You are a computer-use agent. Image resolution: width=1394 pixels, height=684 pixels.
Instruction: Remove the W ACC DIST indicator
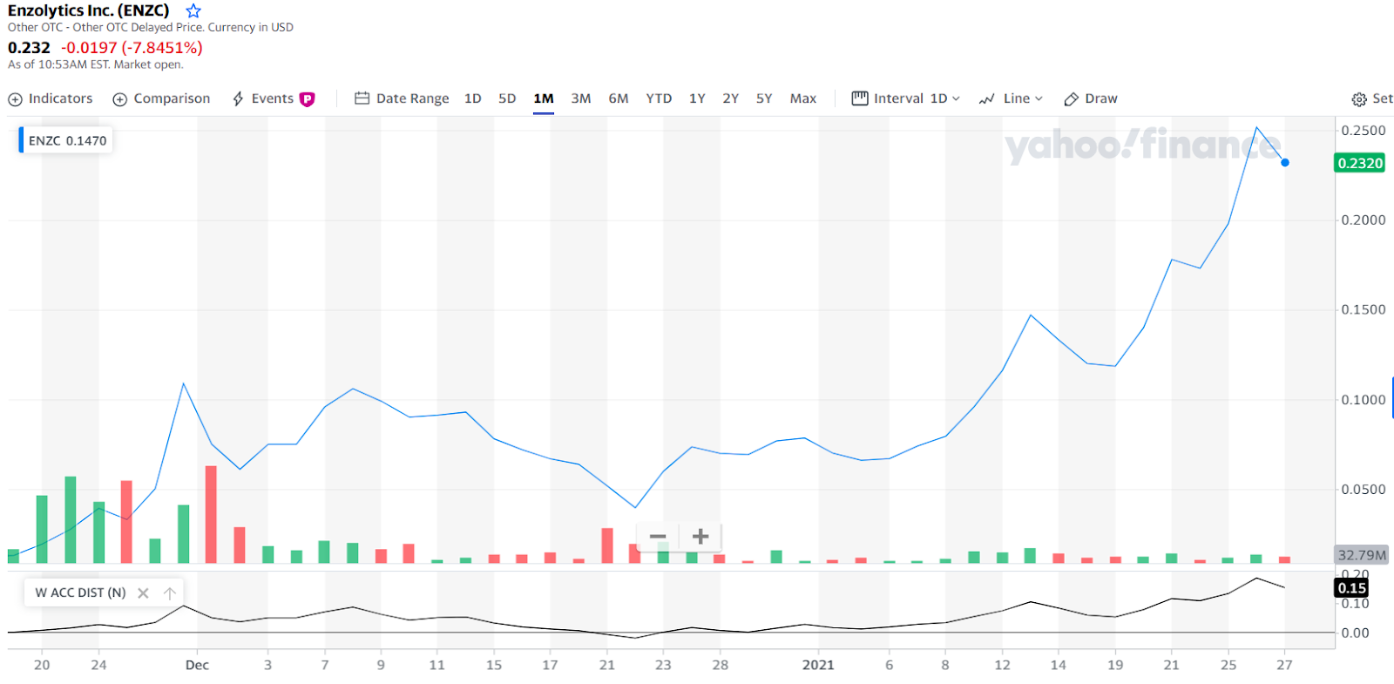pyautogui.click(x=143, y=593)
